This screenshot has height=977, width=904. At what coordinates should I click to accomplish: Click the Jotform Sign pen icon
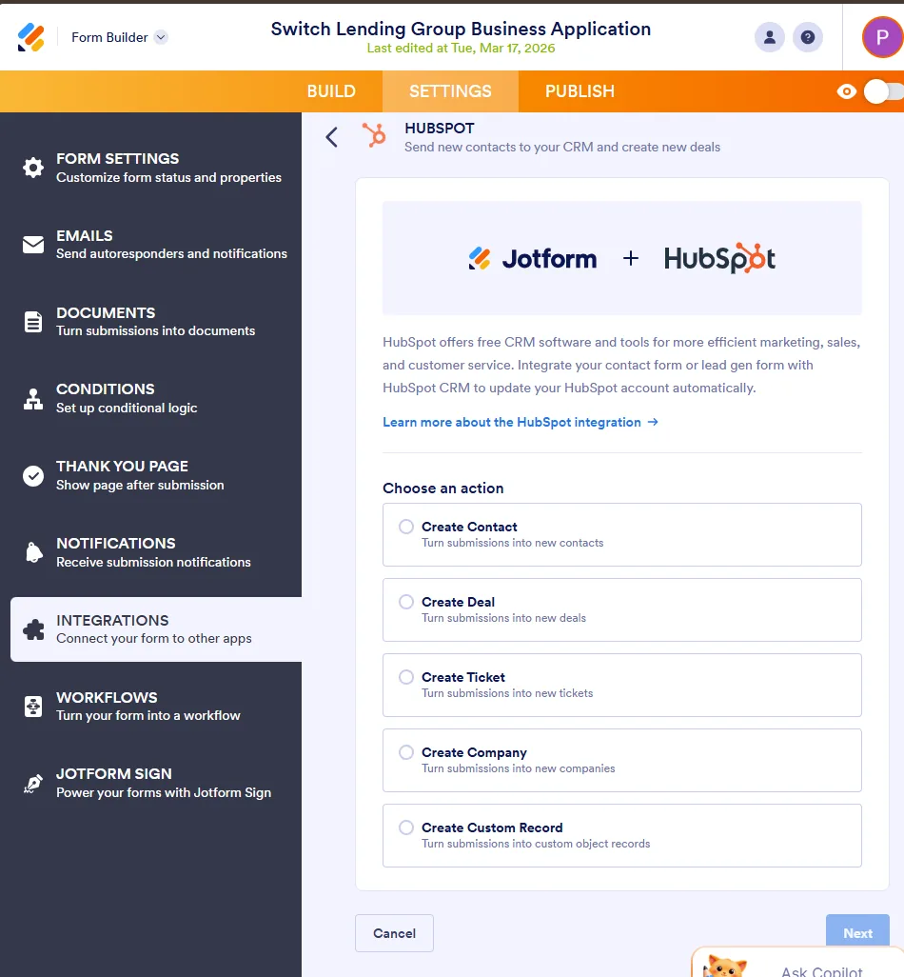[x=33, y=784]
